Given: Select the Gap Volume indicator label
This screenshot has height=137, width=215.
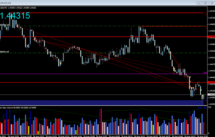Looking at the screenshot, I should click(x=18, y=108).
